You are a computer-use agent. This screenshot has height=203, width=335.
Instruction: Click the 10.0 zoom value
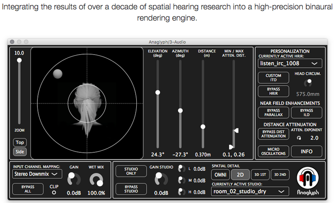pyautogui.click(x=19, y=53)
